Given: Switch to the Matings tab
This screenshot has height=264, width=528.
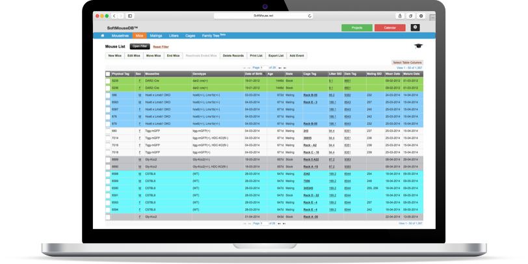Looking at the screenshot, I should (x=155, y=36).
